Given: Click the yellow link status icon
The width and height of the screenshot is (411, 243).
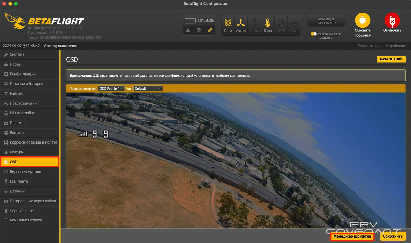Looking at the screenshot, I should click(x=210, y=30).
